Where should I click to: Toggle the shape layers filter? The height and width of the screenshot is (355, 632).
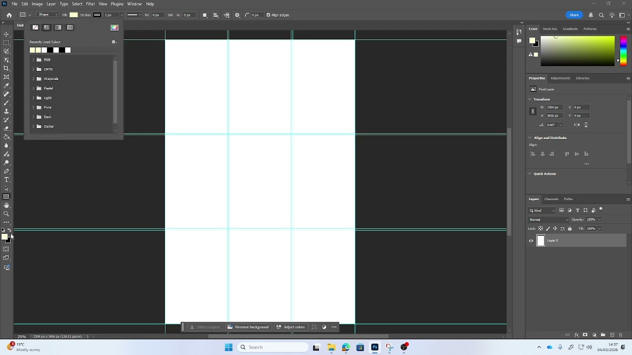pos(586,211)
